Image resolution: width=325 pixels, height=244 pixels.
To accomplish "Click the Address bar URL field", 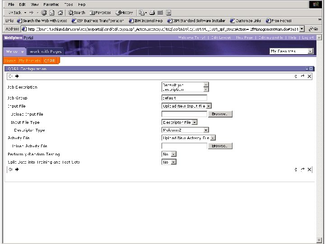I will click(x=161, y=29).
